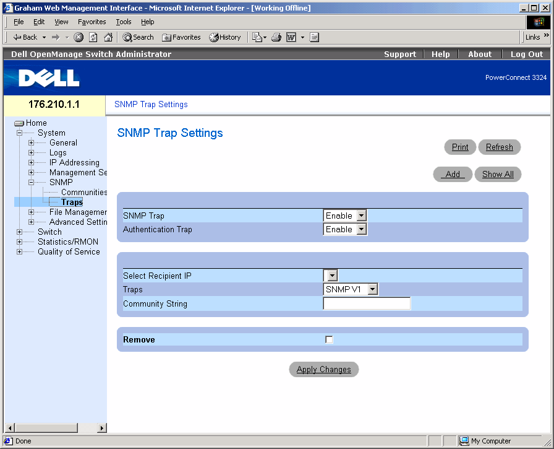Collapse the System tree node
The image size is (554, 449).
tap(19, 133)
